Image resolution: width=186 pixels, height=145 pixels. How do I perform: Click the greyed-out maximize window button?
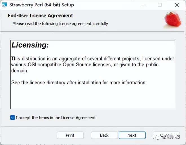(x=160, y=5)
